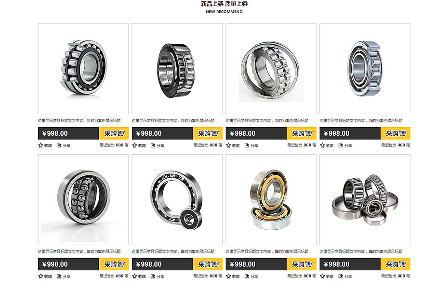Click the share icon under the first product
The height and width of the screenshot is (289, 448).
[59, 145]
